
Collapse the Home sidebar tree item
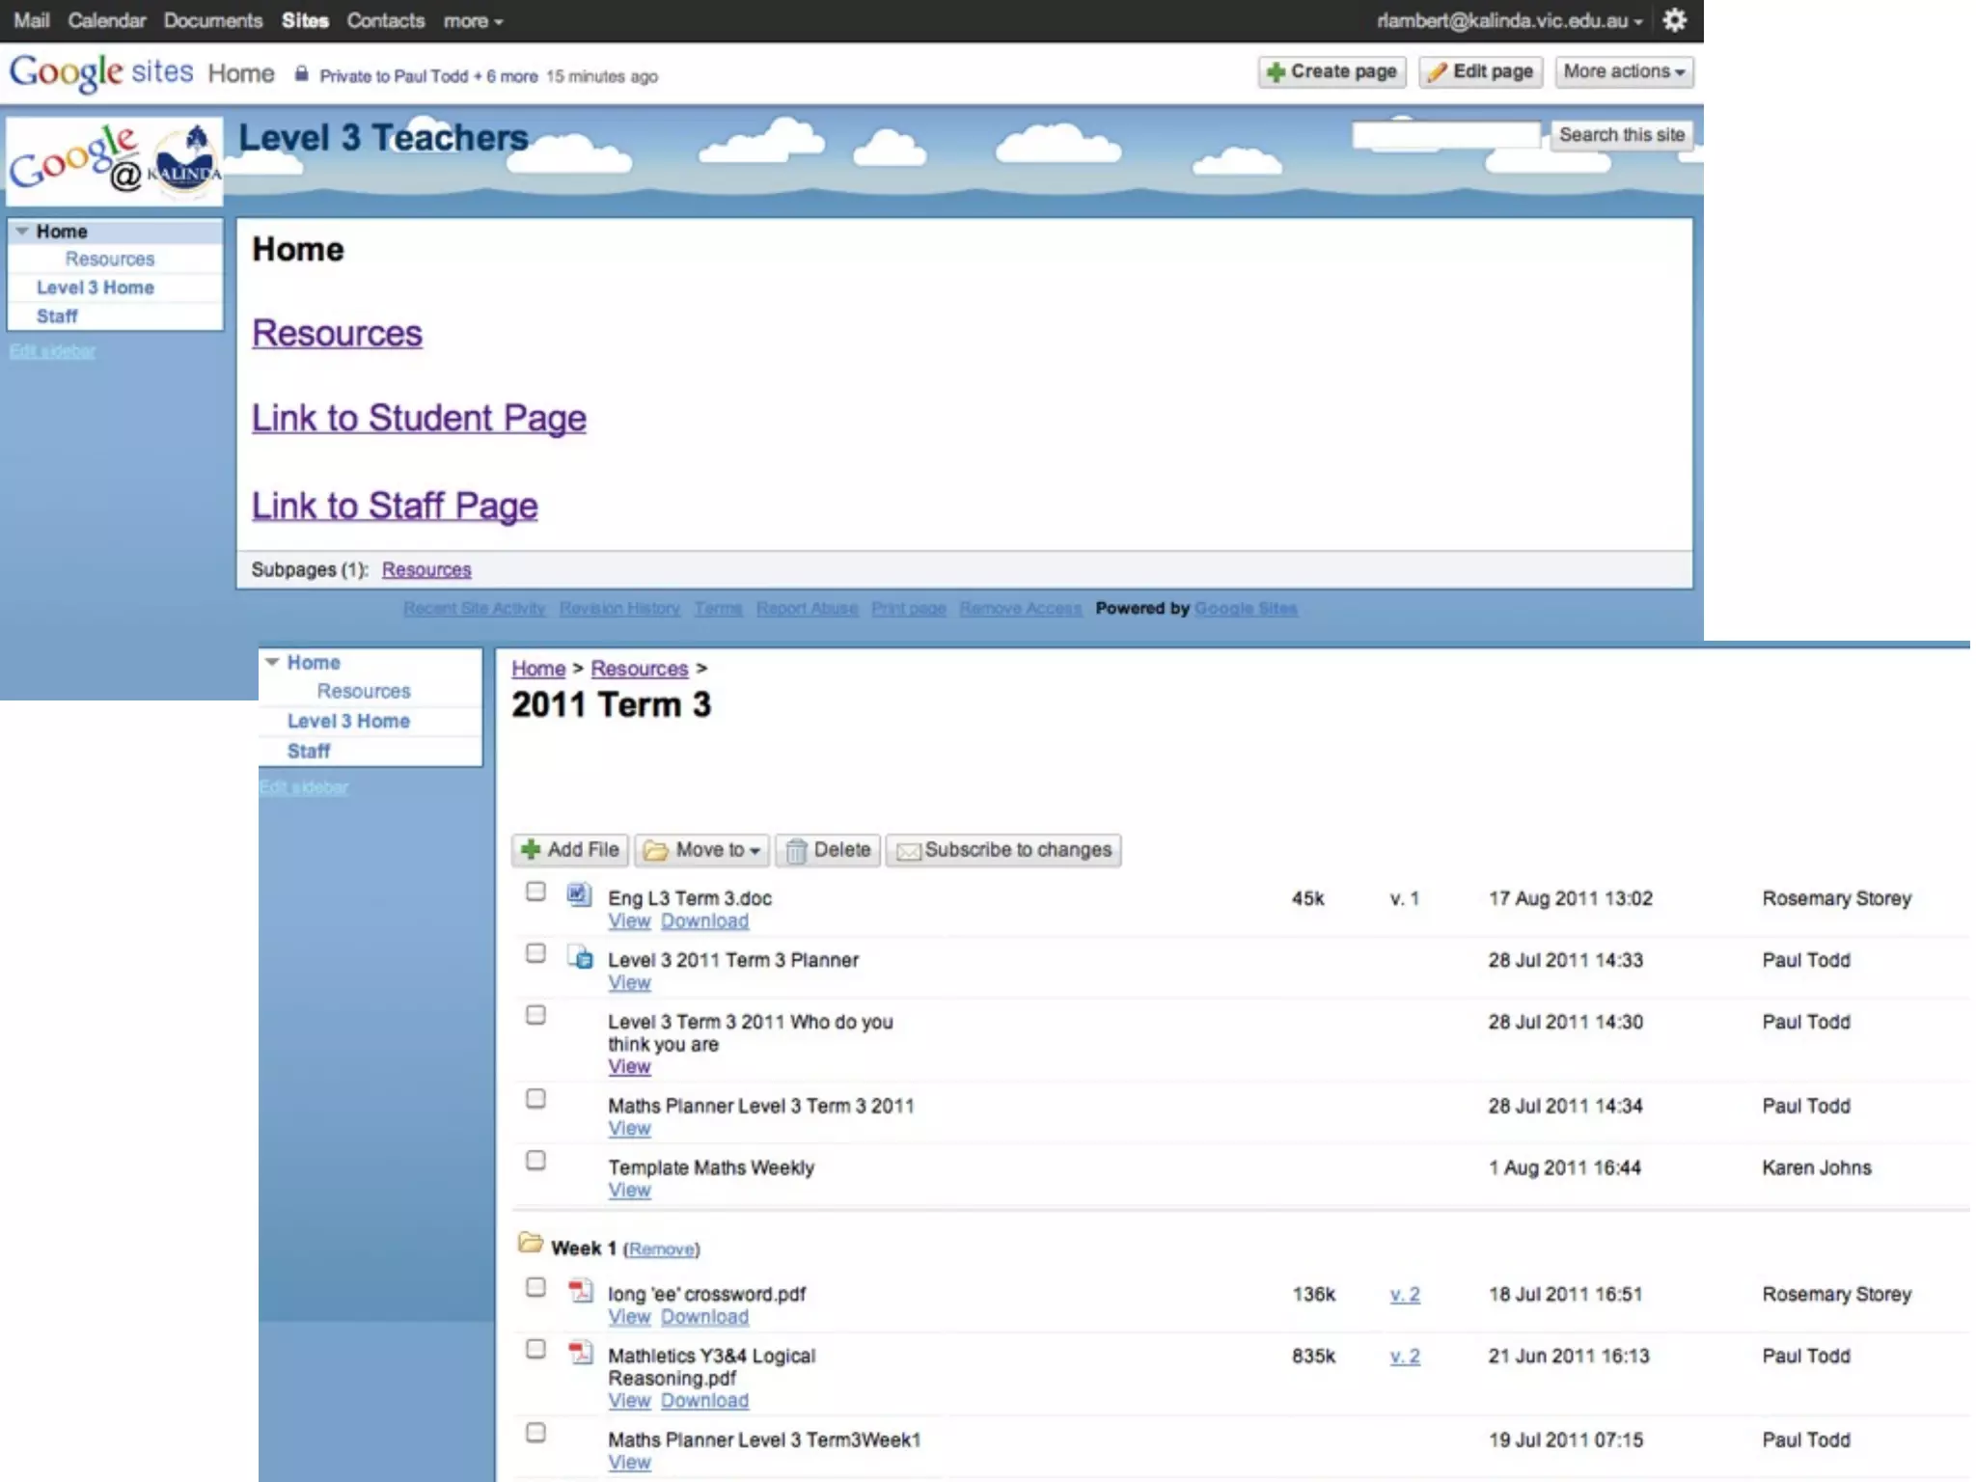click(22, 231)
